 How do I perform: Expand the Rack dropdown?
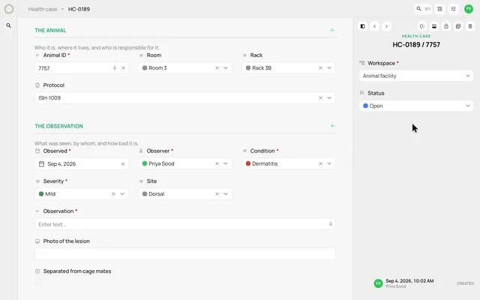click(x=329, y=68)
